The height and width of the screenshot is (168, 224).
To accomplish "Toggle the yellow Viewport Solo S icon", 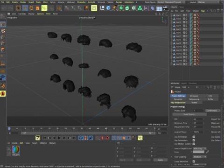I will click(x=3, y=94).
